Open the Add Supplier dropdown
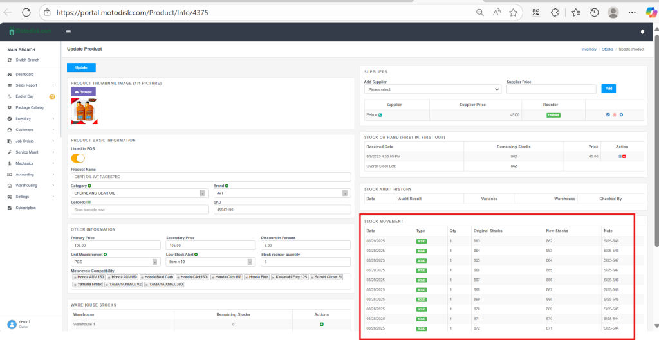659x340 pixels. tap(432, 89)
